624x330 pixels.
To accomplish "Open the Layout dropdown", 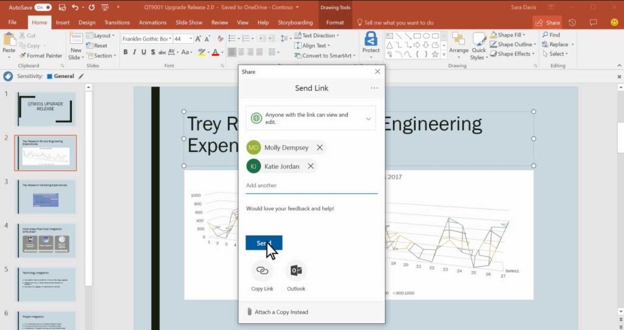I will pyautogui.click(x=101, y=35).
